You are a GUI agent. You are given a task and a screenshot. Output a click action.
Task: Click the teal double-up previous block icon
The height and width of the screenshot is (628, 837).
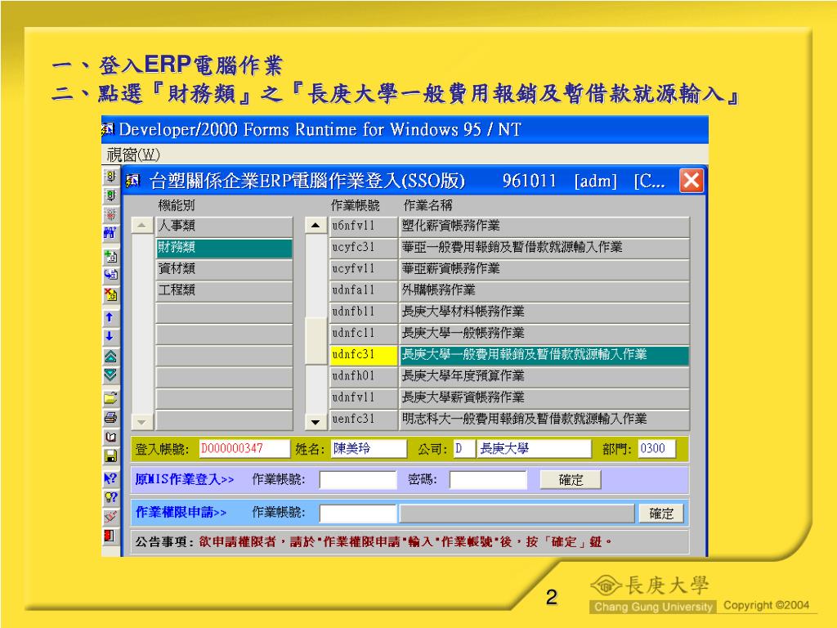pos(110,357)
